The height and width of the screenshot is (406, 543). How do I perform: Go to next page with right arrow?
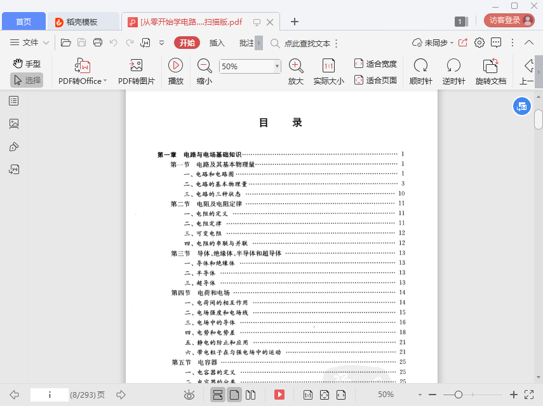(x=121, y=395)
